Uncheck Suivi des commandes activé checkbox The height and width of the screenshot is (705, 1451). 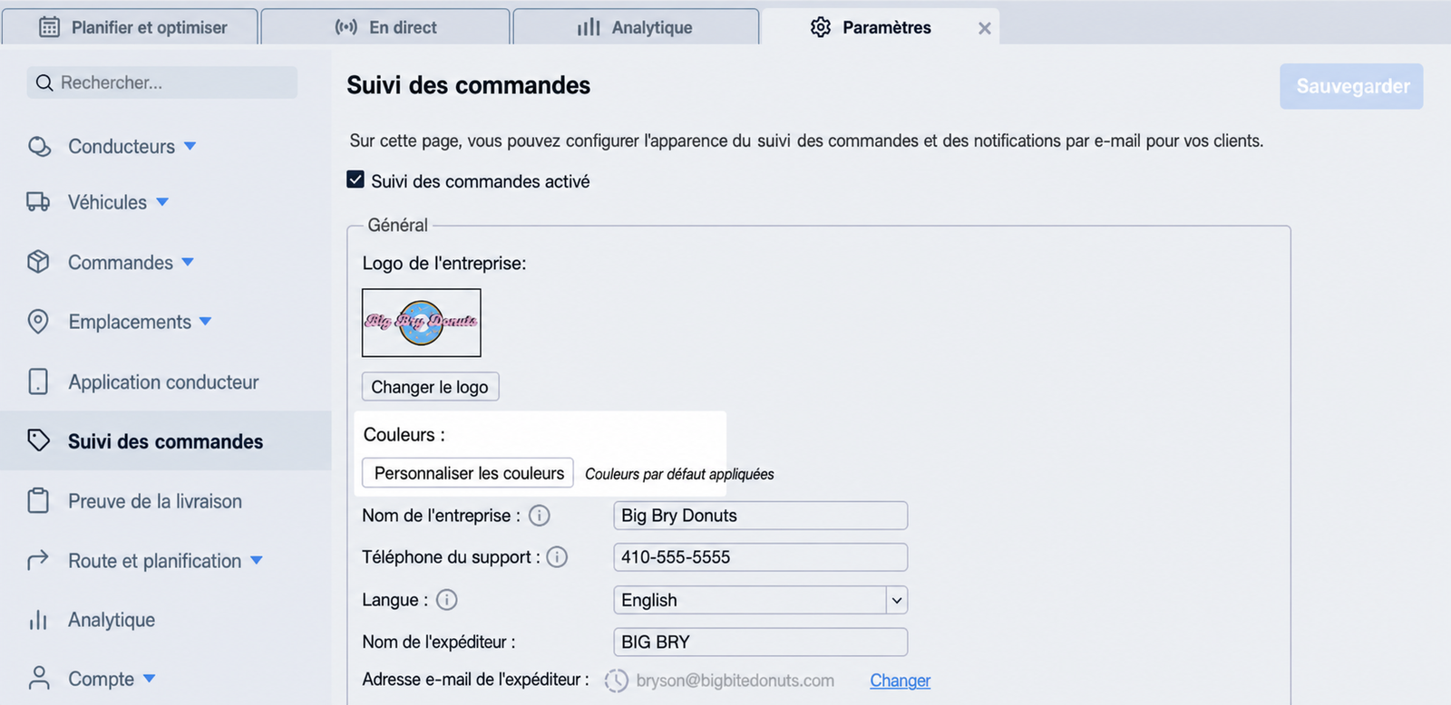click(355, 179)
